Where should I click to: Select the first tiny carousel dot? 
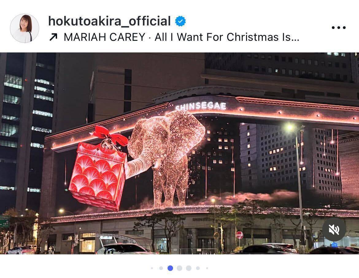(152, 268)
